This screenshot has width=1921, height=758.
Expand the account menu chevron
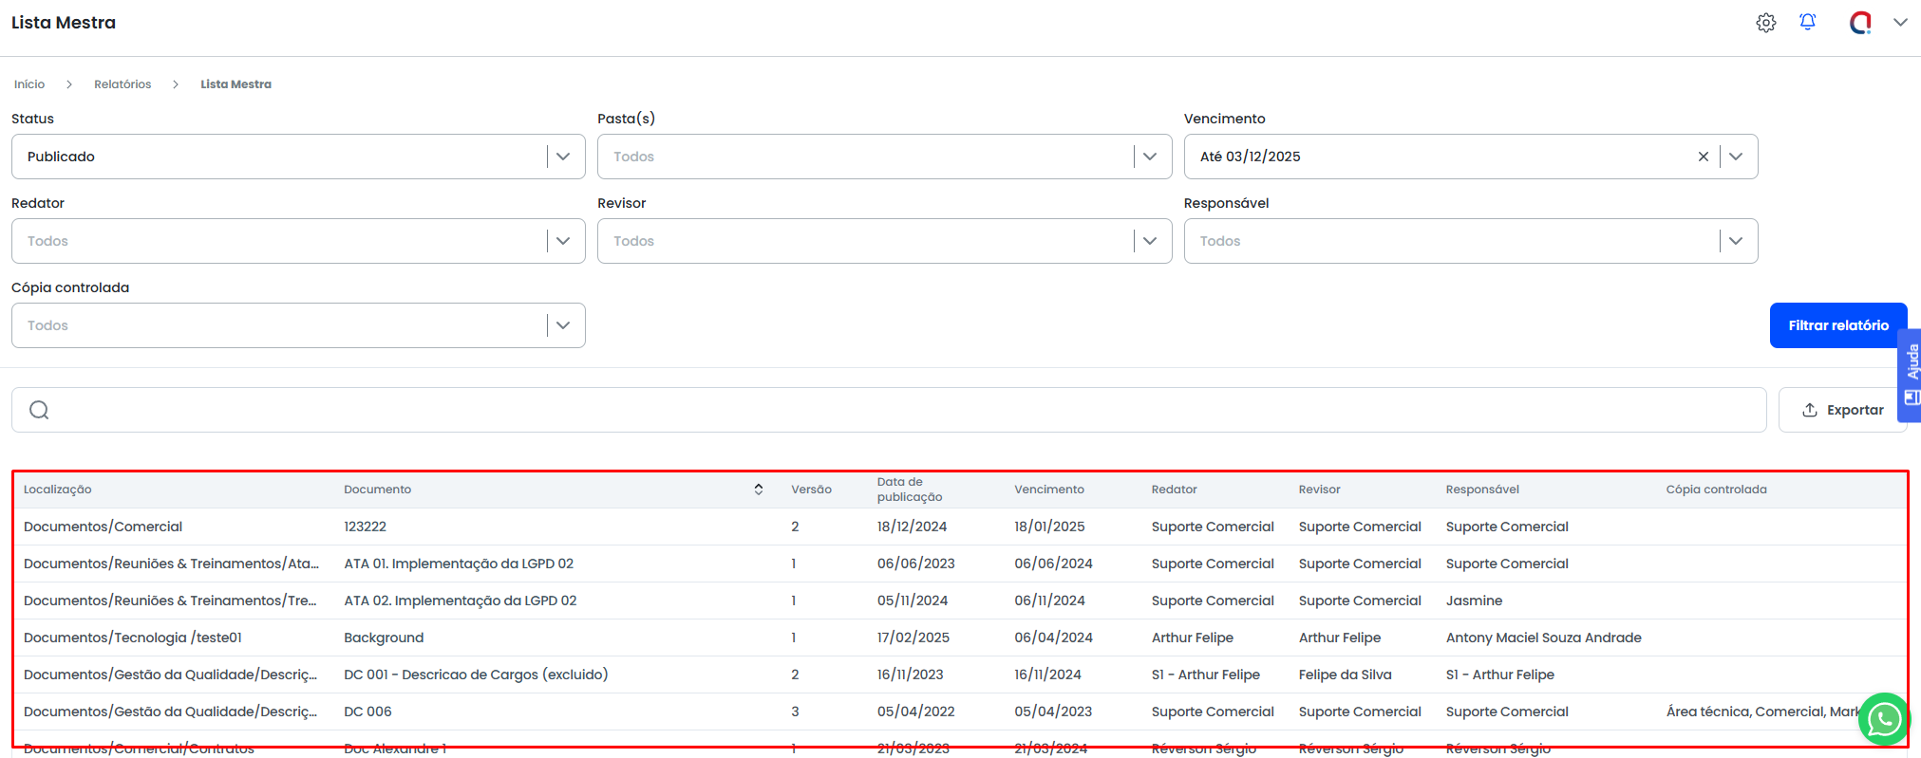click(x=1899, y=23)
